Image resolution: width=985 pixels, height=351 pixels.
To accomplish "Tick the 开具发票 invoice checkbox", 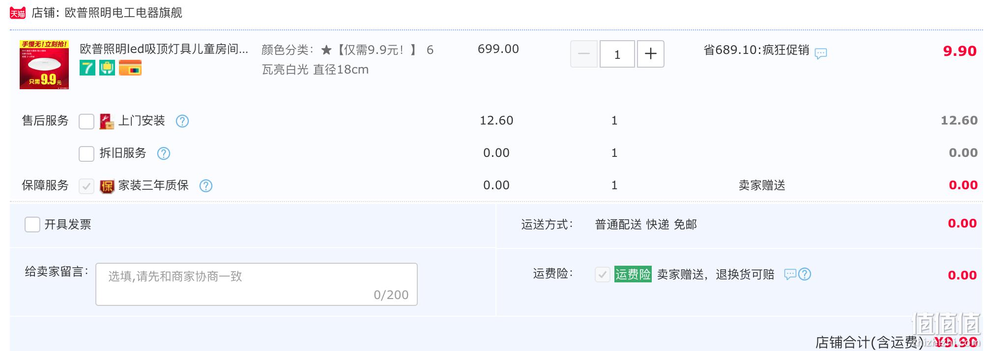I will 32,225.
